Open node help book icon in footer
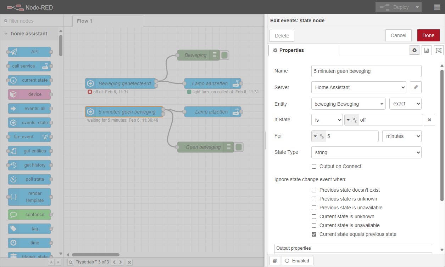This screenshot has width=445, height=267. pyautogui.click(x=275, y=261)
